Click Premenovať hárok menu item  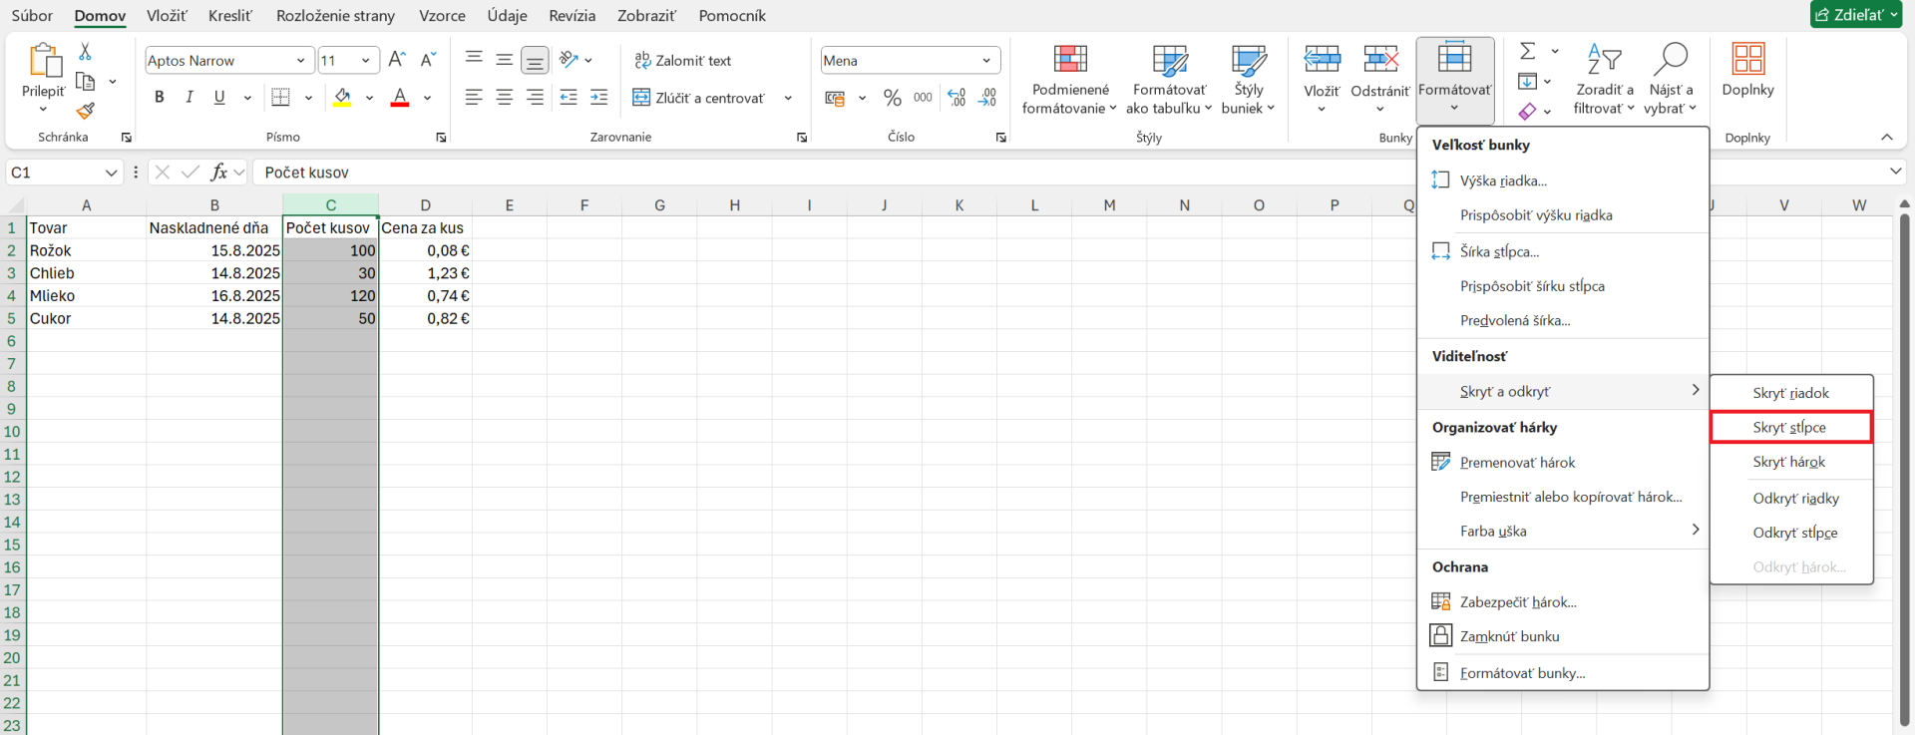(1563, 462)
